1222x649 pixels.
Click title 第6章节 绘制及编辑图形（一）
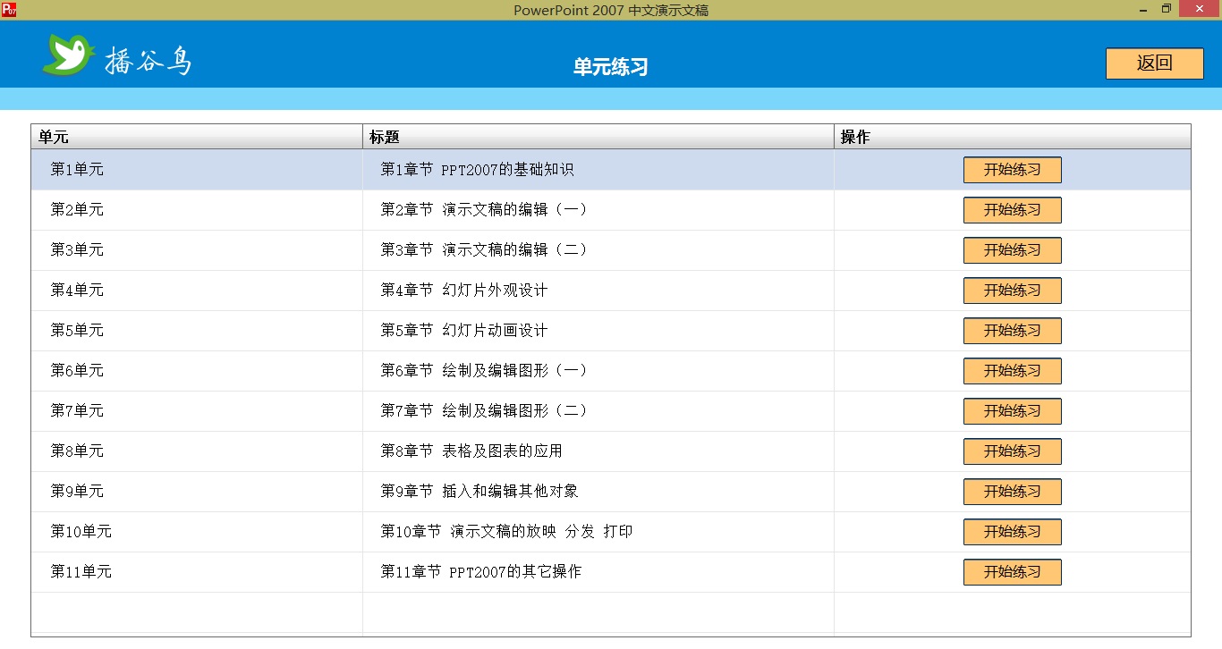pyautogui.click(x=486, y=370)
